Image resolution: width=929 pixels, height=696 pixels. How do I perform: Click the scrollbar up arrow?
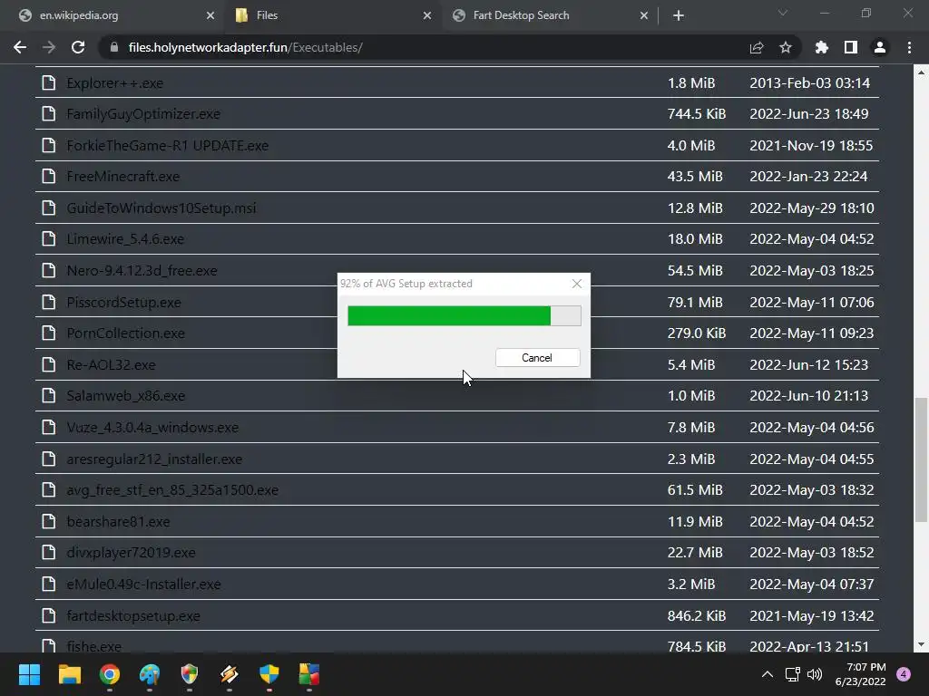[921, 72]
